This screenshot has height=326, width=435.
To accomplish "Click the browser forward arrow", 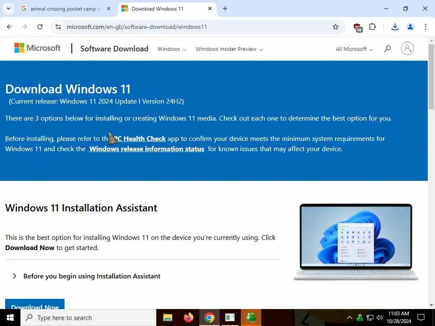I will tap(25, 27).
